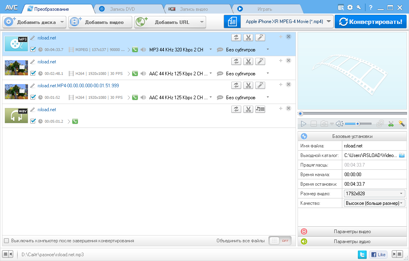Click scissors icon for 00:02:48.1 video row
Screen dimensions: 409x261
tap(248, 61)
